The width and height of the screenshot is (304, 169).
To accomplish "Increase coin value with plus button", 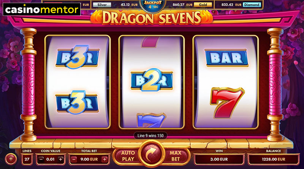I will click(x=60, y=159).
